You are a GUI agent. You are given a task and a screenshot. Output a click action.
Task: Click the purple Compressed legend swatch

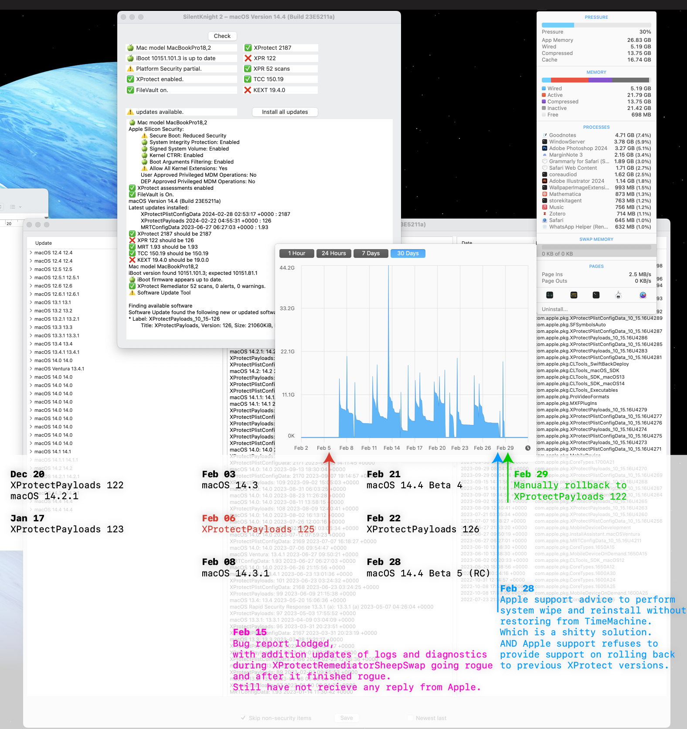(x=544, y=102)
